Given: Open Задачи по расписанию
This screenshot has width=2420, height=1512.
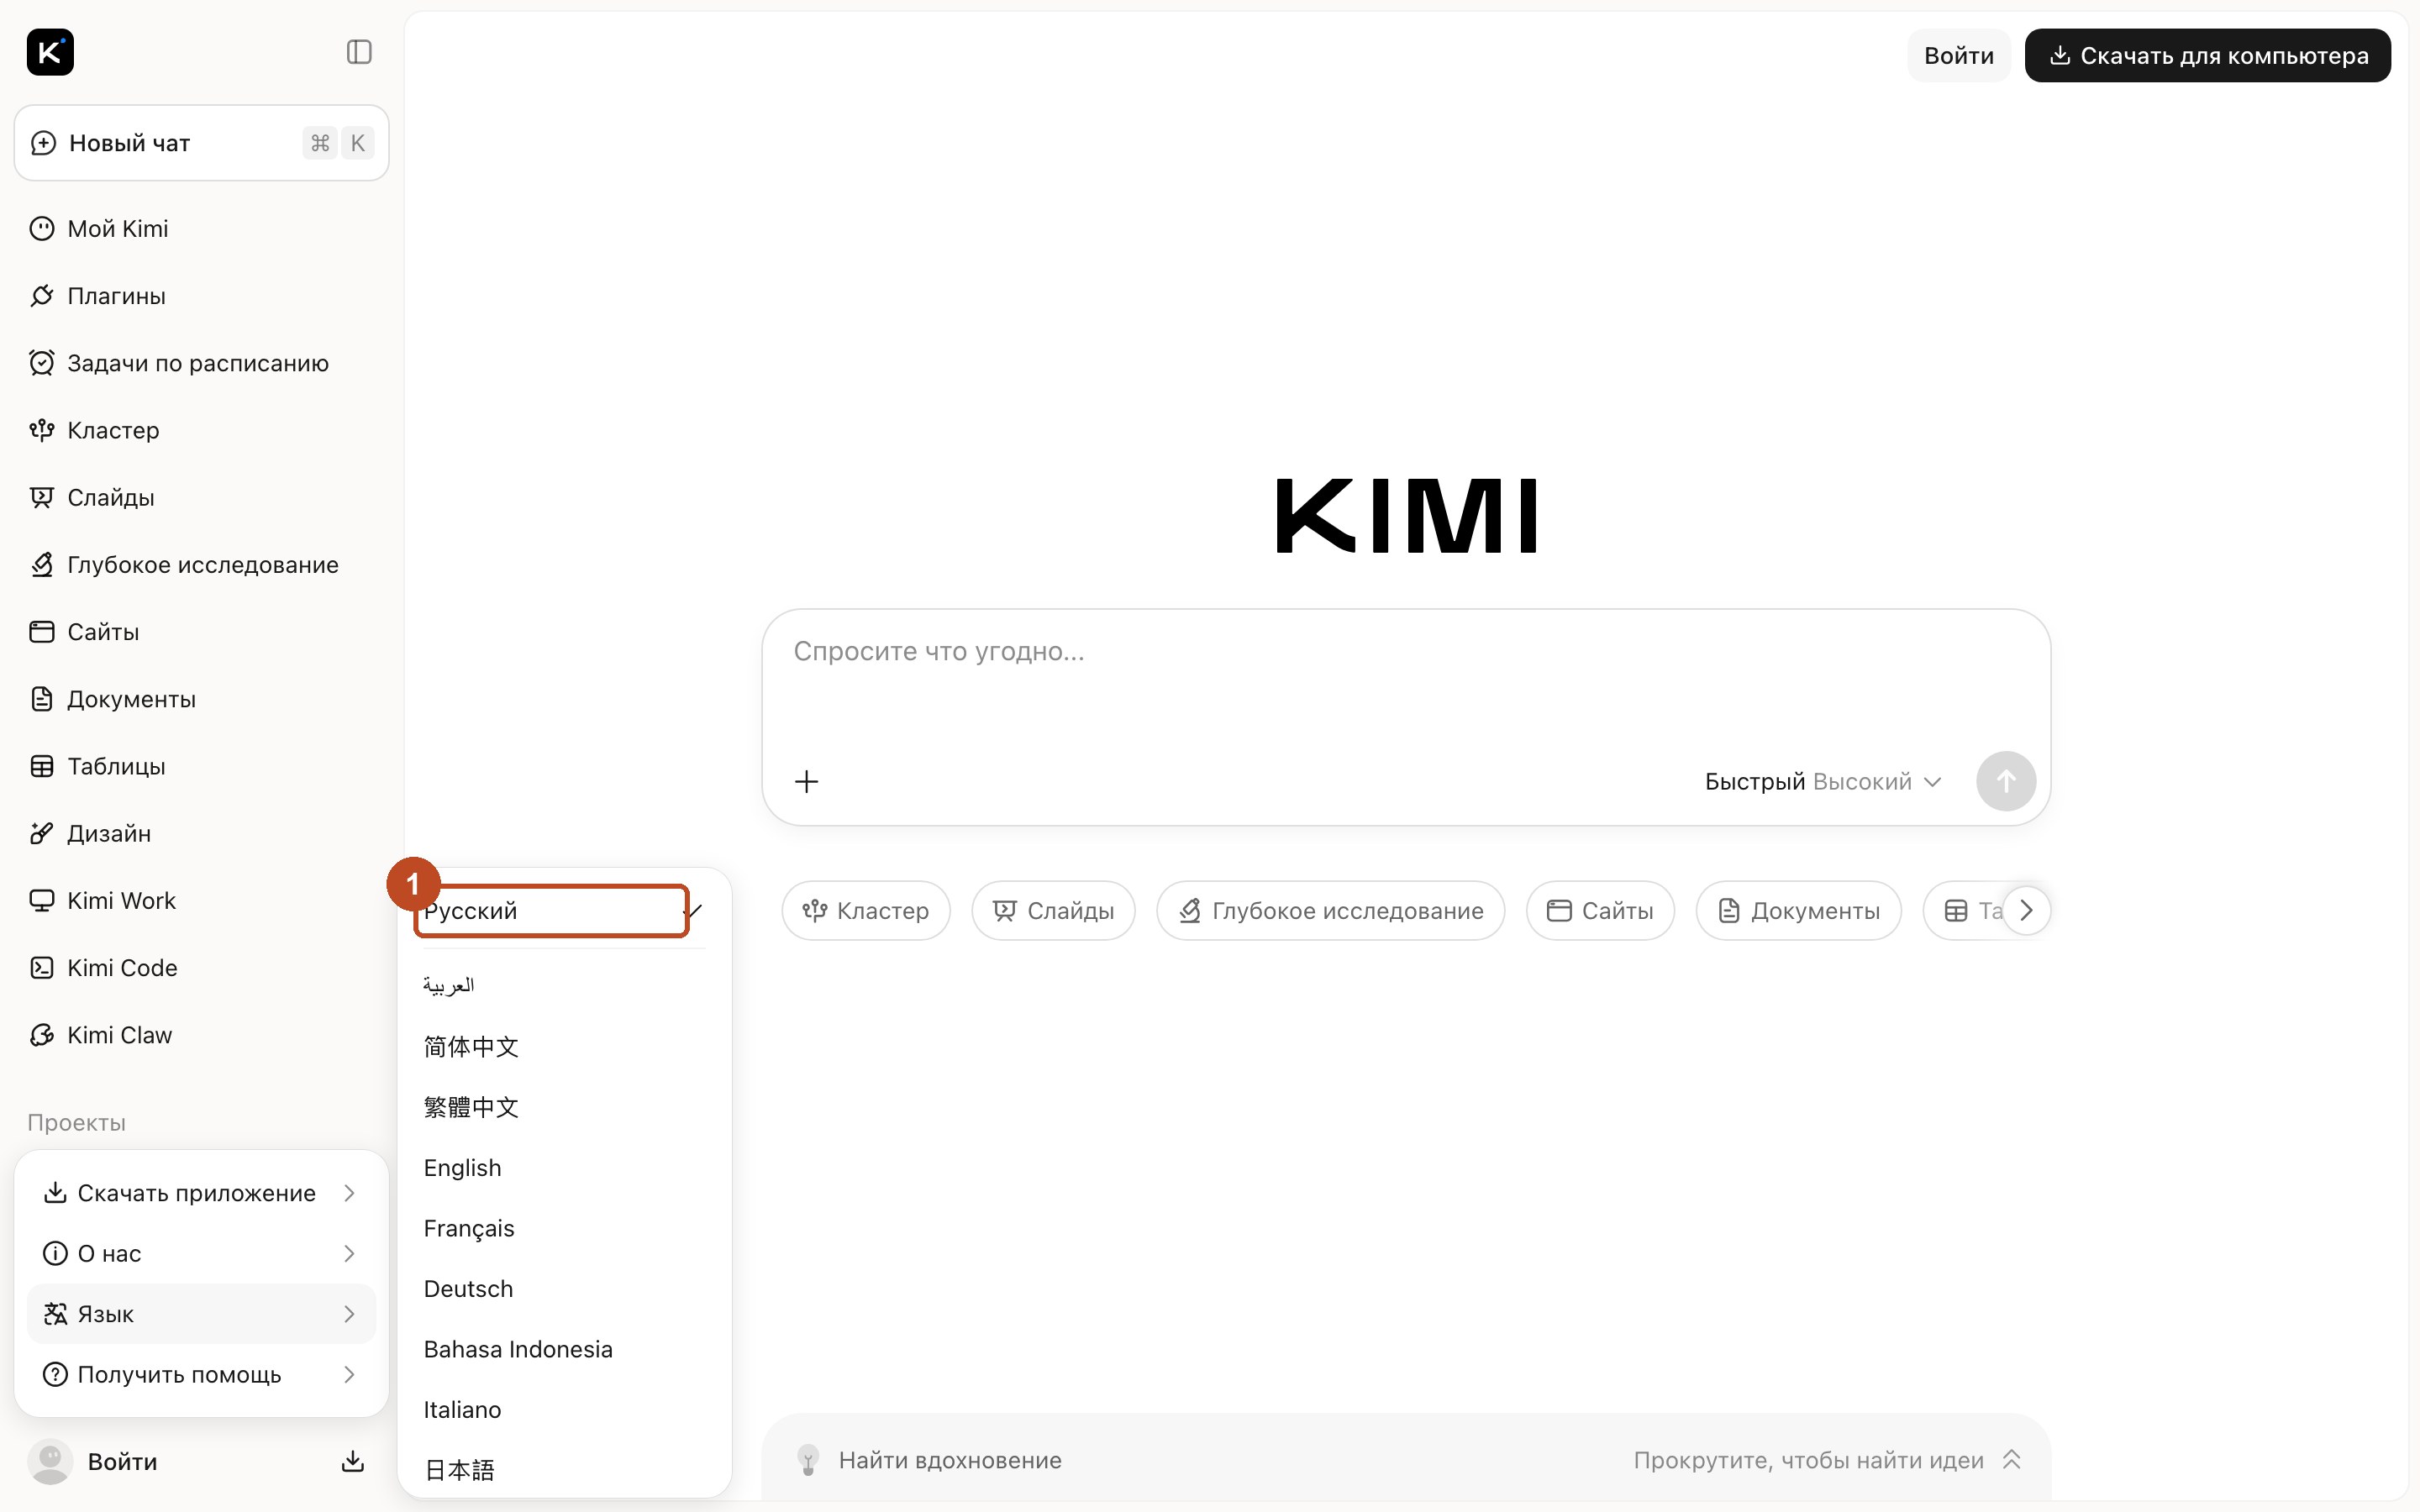Looking at the screenshot, I should (201, 363).
